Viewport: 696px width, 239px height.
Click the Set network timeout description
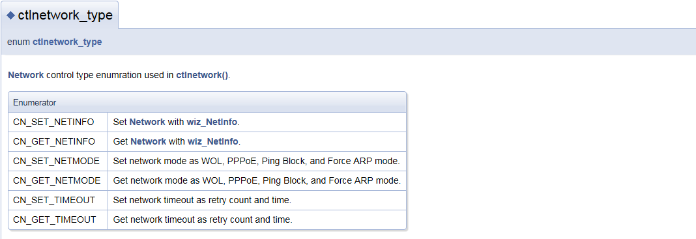point(203,200)
